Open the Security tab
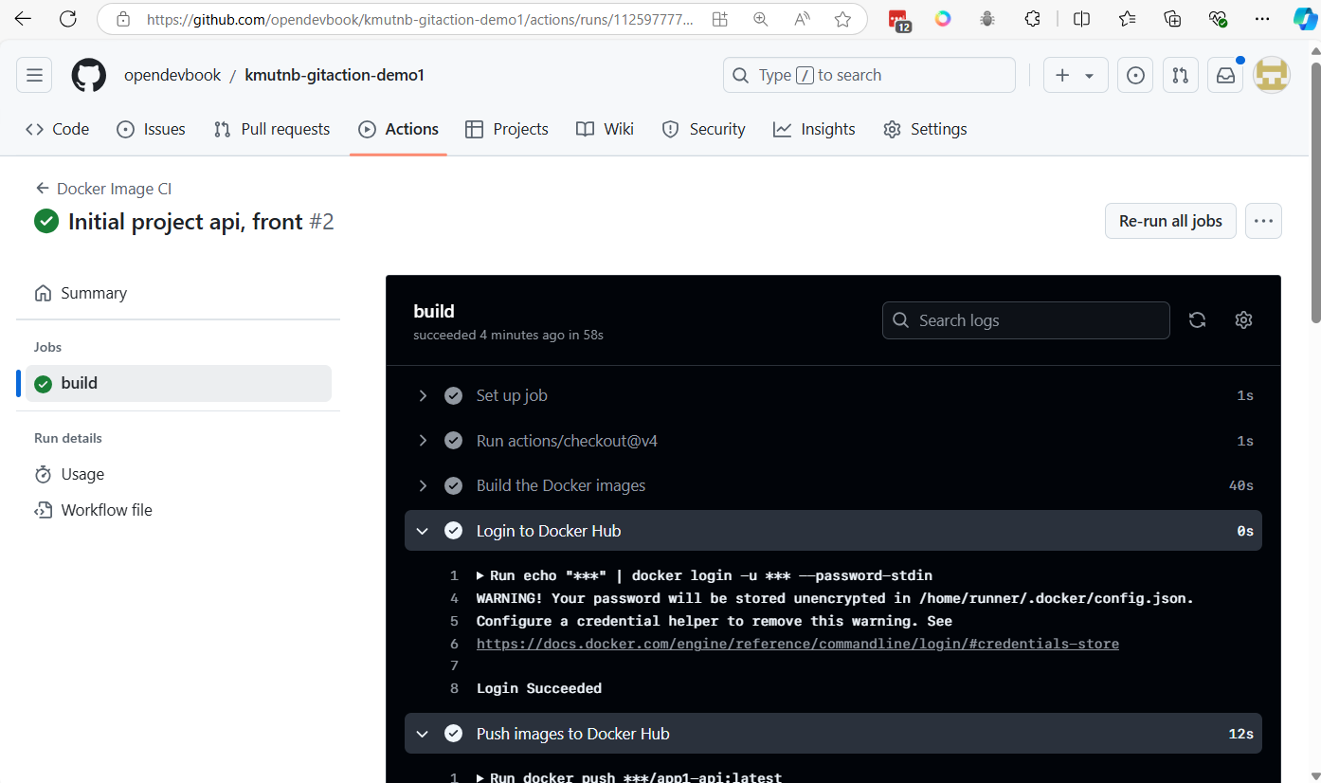 tap(703, 129)
